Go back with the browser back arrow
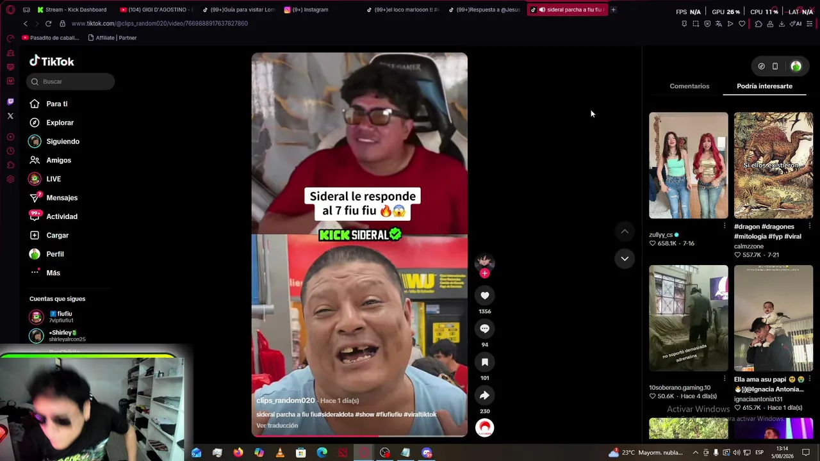This screenshot has height=461, width=820. click(26, 24)
